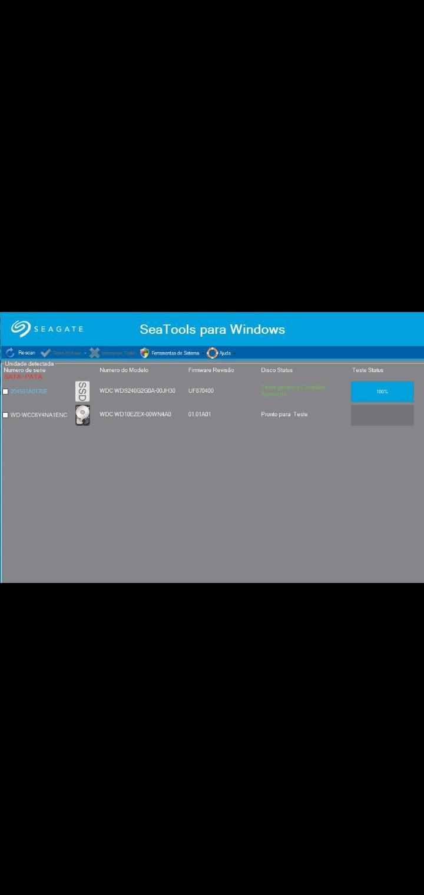
Task: Click model WDC WD10EZEX-00WN4A0
Action: (x=135, y=415)
